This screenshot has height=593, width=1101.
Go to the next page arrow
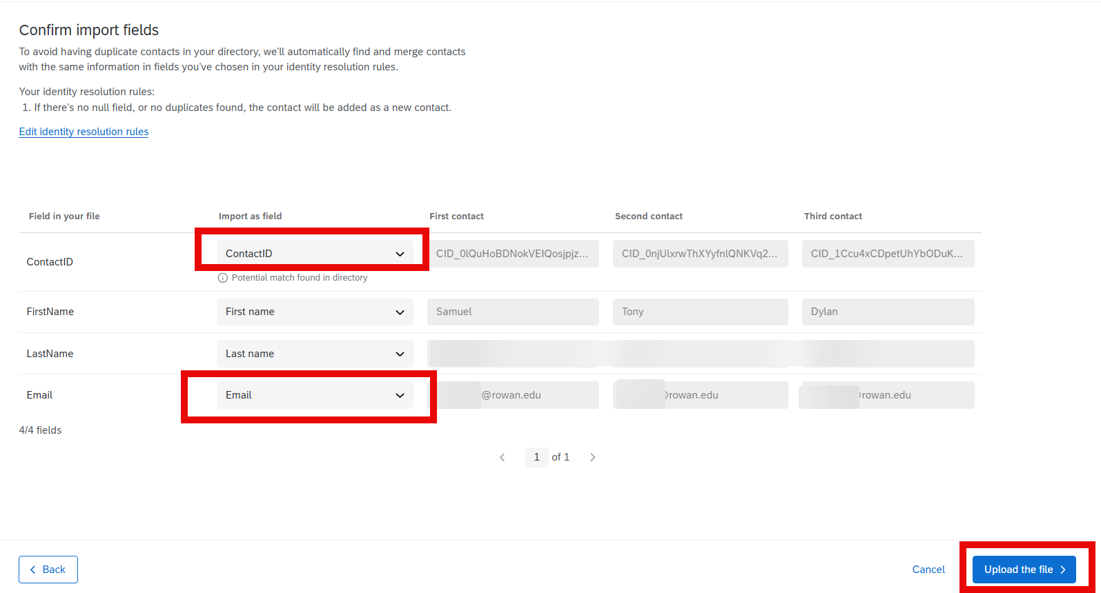click(x=592, y=457)
